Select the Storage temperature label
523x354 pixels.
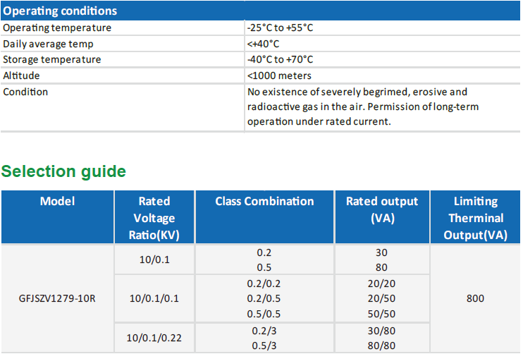click(x=52, y=59)
